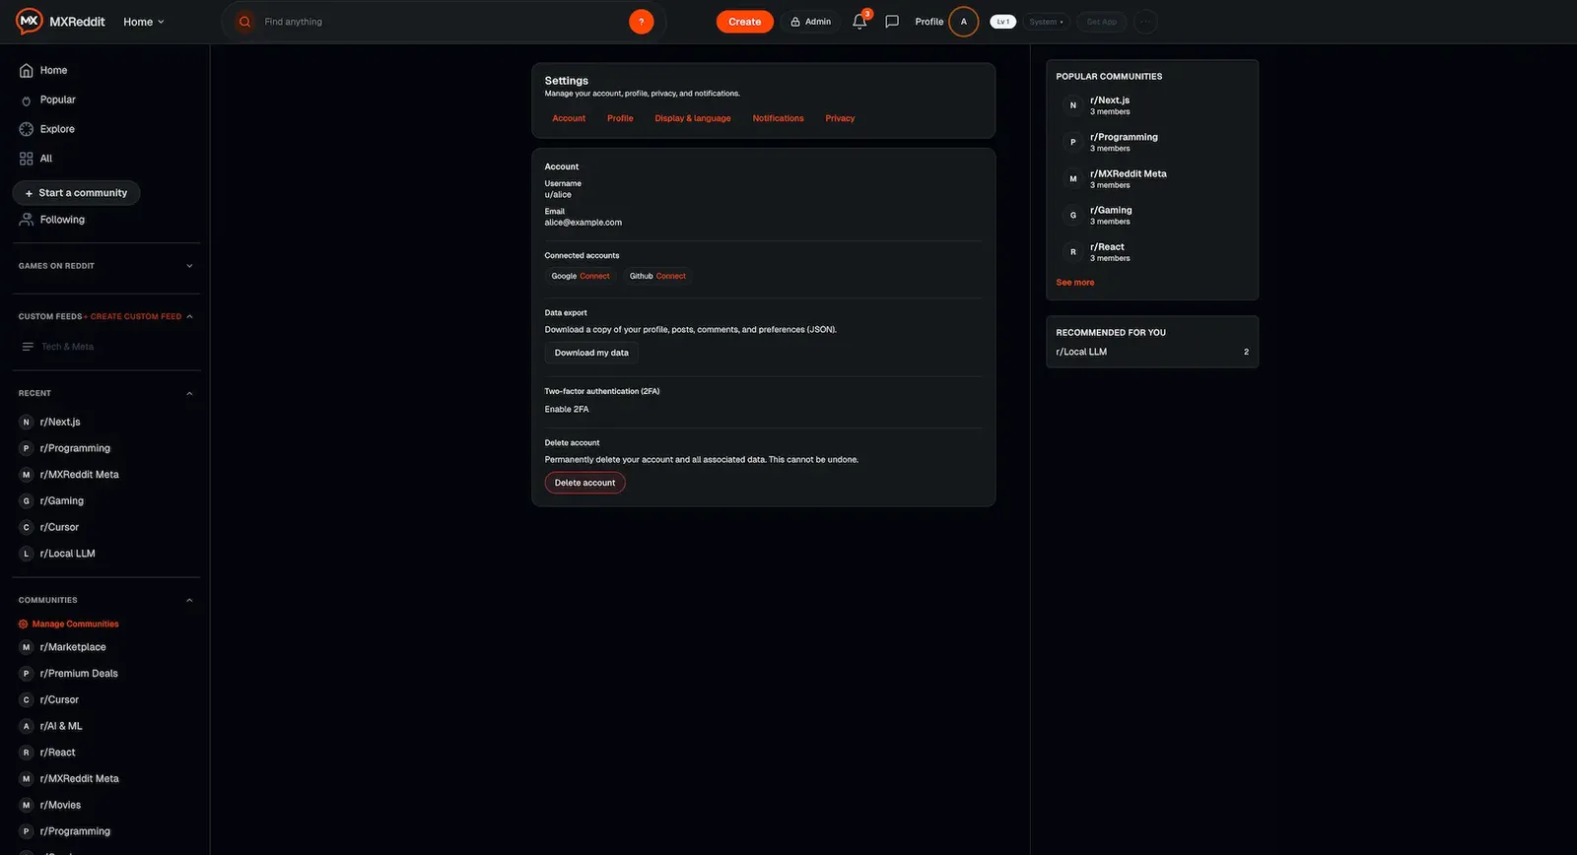This screenshot has width=1577, height=855.
Task: Click the Download my data button
Action: tap(591, 353)
